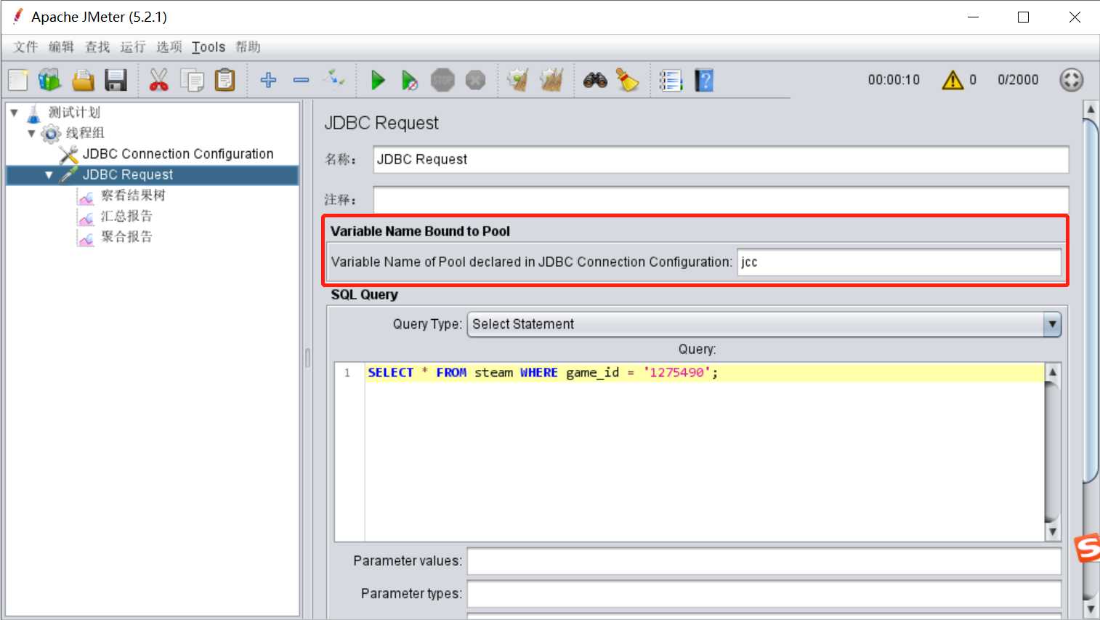Click query editor scrollbar up arrow
The height and width of the screenshot is (620, 1100).
point(1052,372)
